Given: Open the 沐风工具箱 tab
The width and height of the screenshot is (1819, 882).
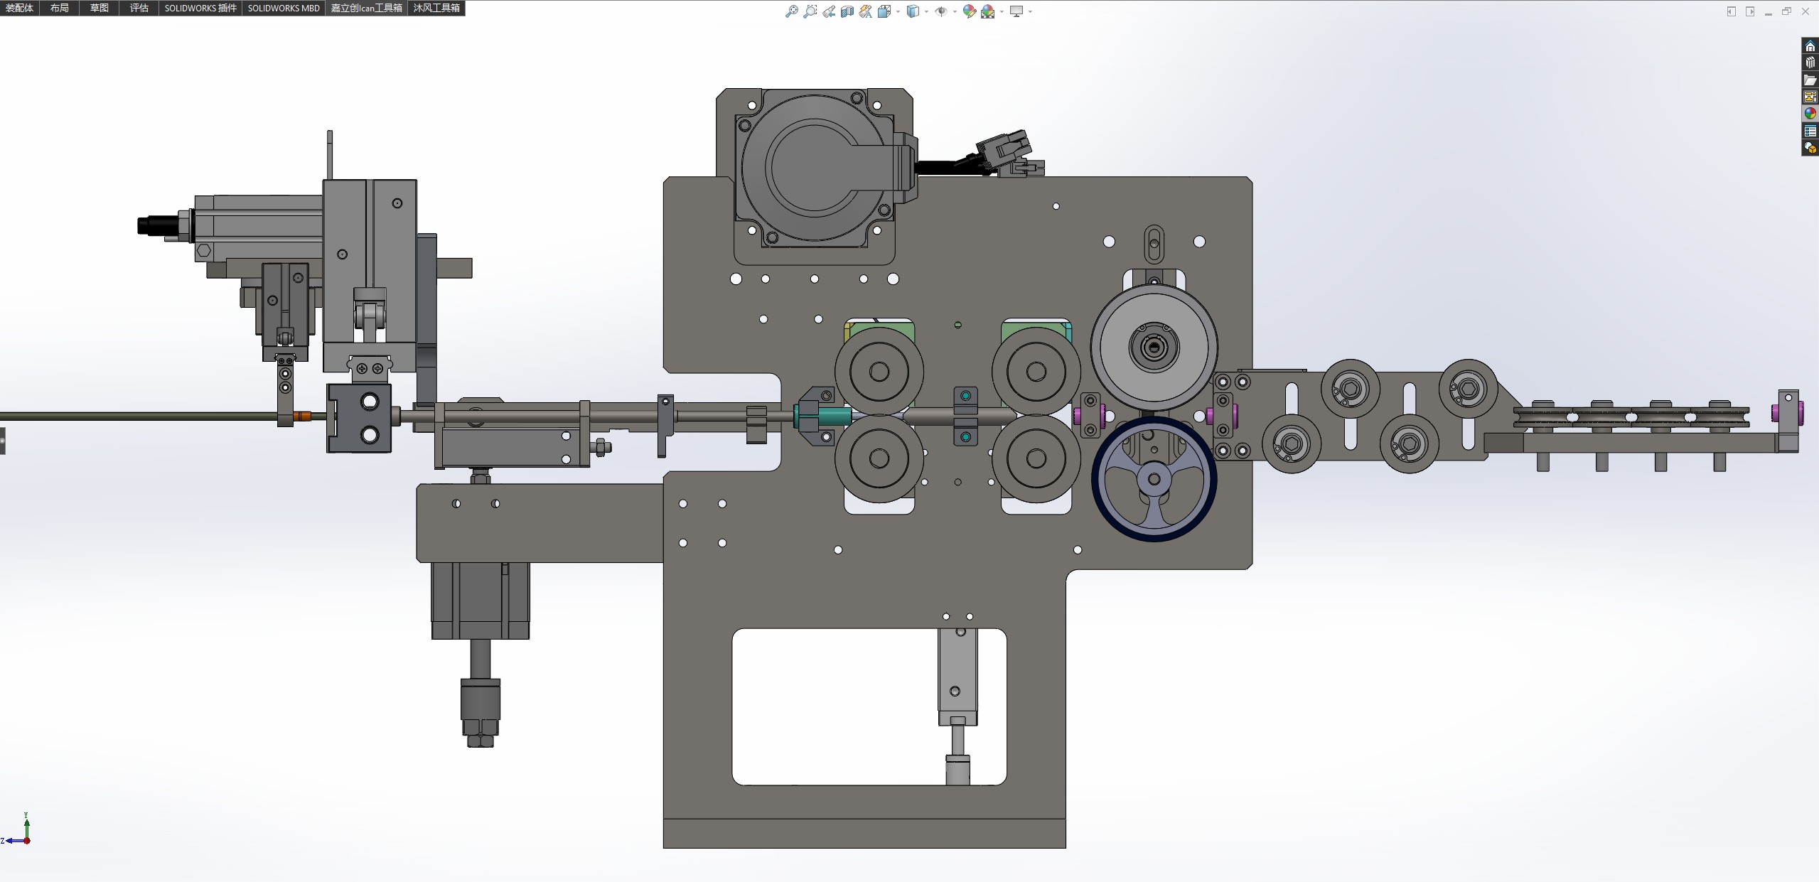Looking at the screenshot, I should 436,8.
